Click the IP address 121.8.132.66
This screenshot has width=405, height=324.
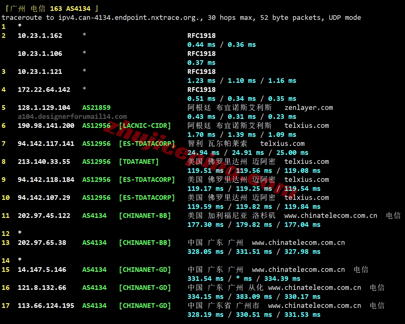tap(42, 288)
